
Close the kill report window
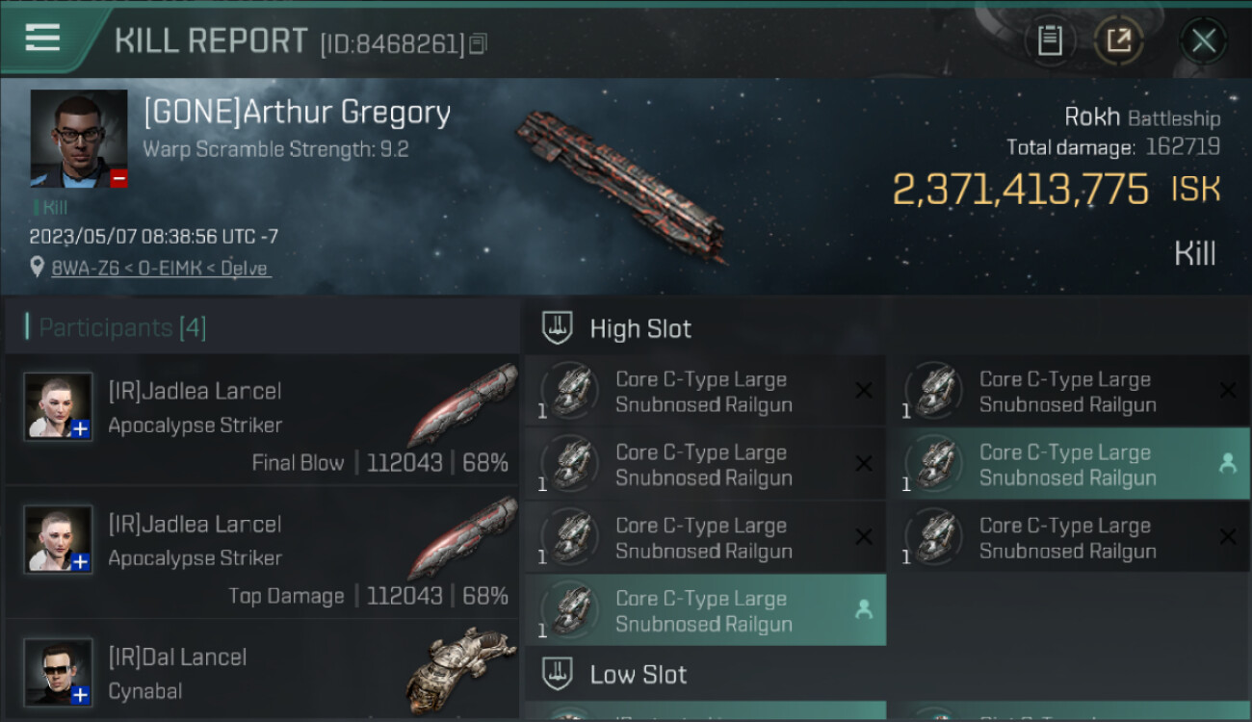tap(1204, 40)
